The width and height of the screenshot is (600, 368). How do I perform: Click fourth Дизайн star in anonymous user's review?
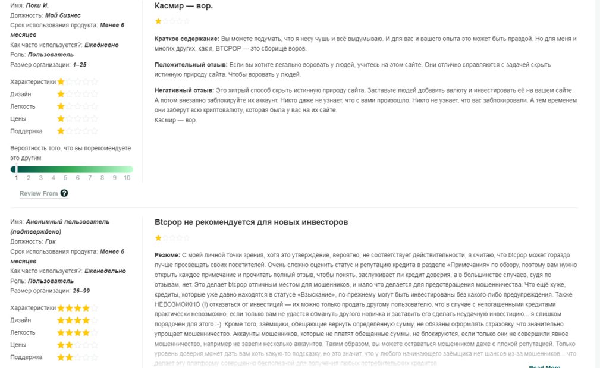(x=86, y=320)
